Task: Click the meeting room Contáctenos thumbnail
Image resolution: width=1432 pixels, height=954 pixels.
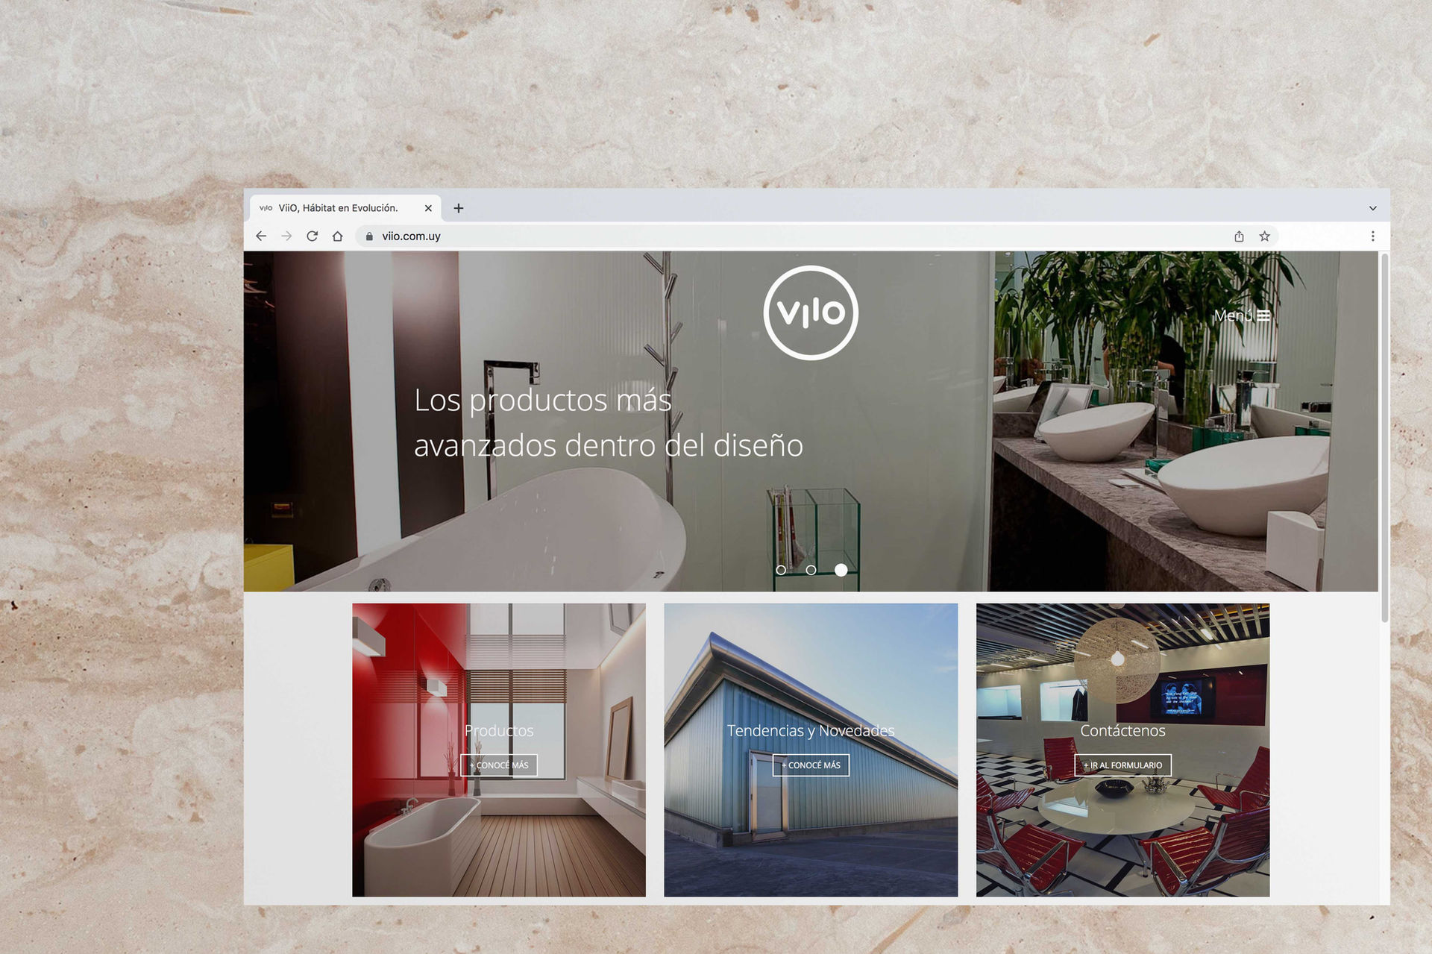Action: (1122, 750)
